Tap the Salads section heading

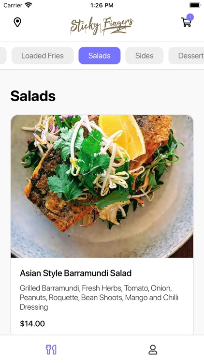click(x=33, y=96)
